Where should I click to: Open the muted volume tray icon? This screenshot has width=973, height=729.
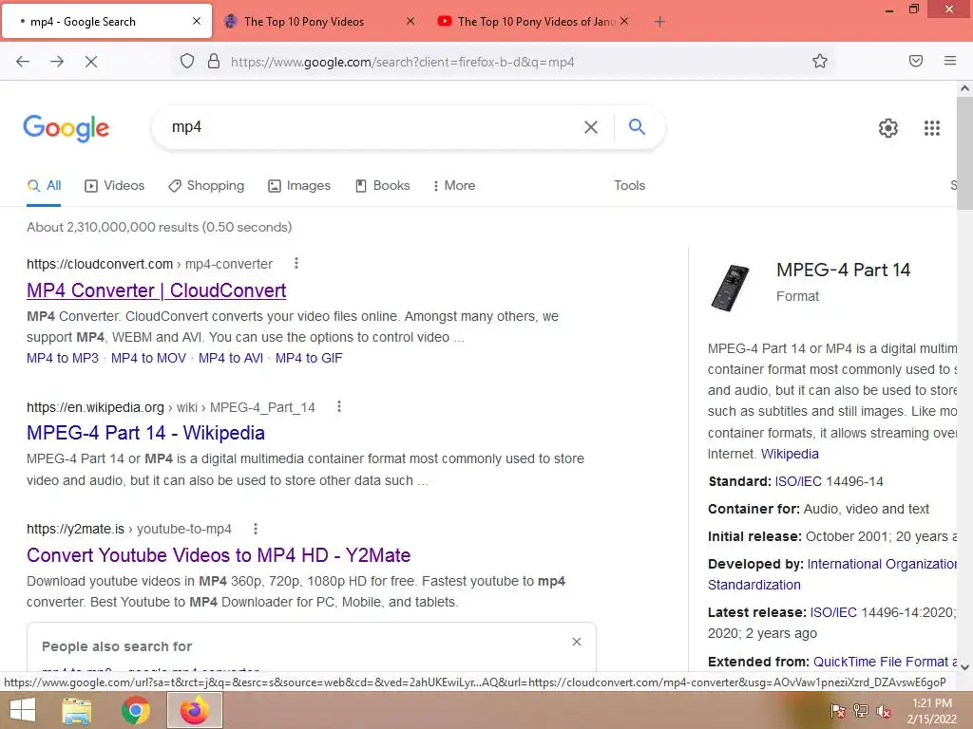(x=883, y=711)
